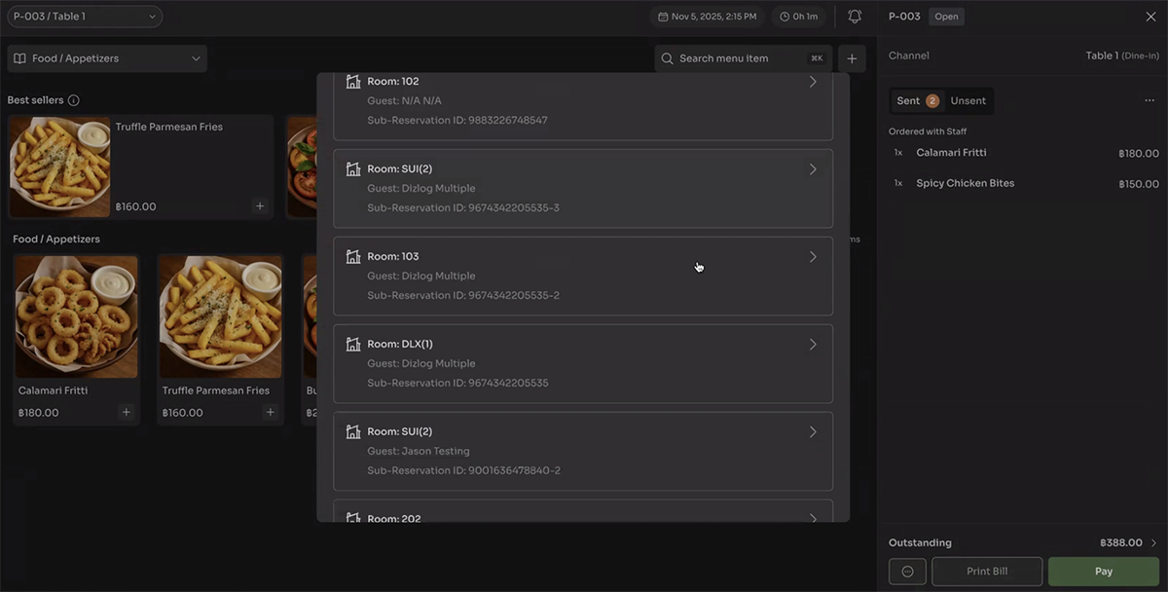Select the Calamari Fritti food thumbnail

tap(76, 317)
